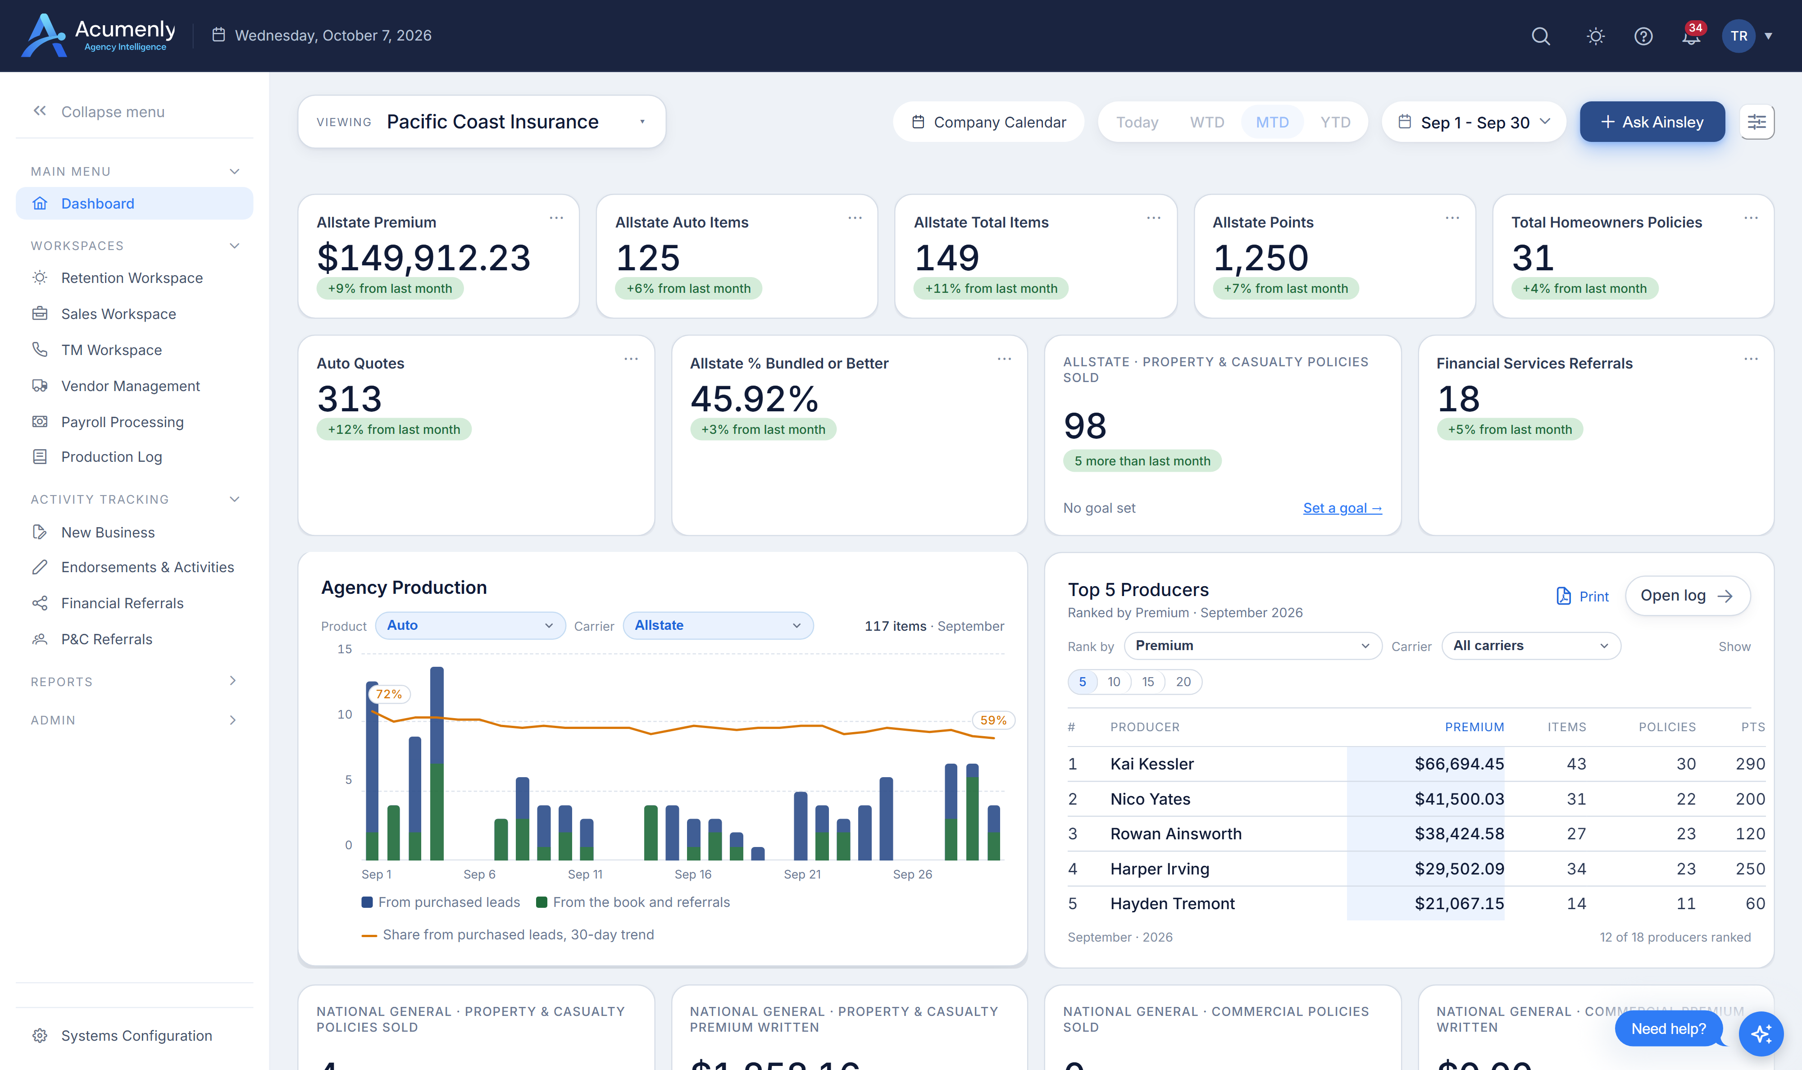
Task: Open the Pacific Coast Insurance agency dropdown
Action: click(x=482, y=122)
